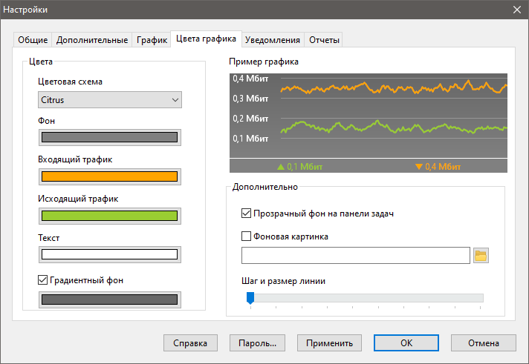Click the folder browse icon for background image
Screen dimensions: 529x364
(x=481, y=256)
